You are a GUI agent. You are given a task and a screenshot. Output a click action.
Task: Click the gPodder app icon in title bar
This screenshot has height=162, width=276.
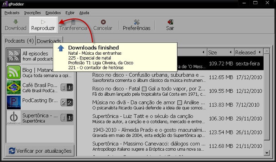5,4
